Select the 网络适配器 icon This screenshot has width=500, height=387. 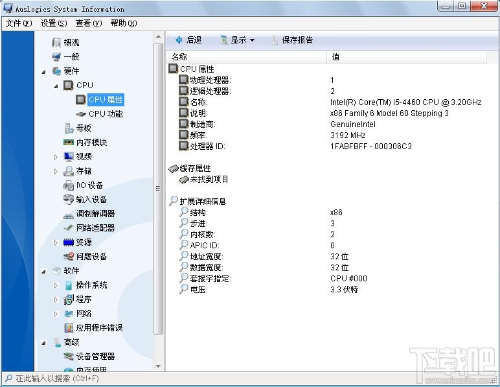(x=69, y=228)
